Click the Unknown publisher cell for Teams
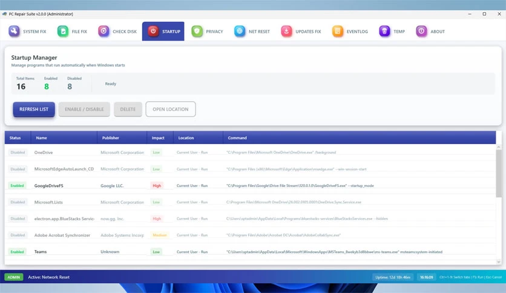This screenshot has height=293, width=506. 110,252
